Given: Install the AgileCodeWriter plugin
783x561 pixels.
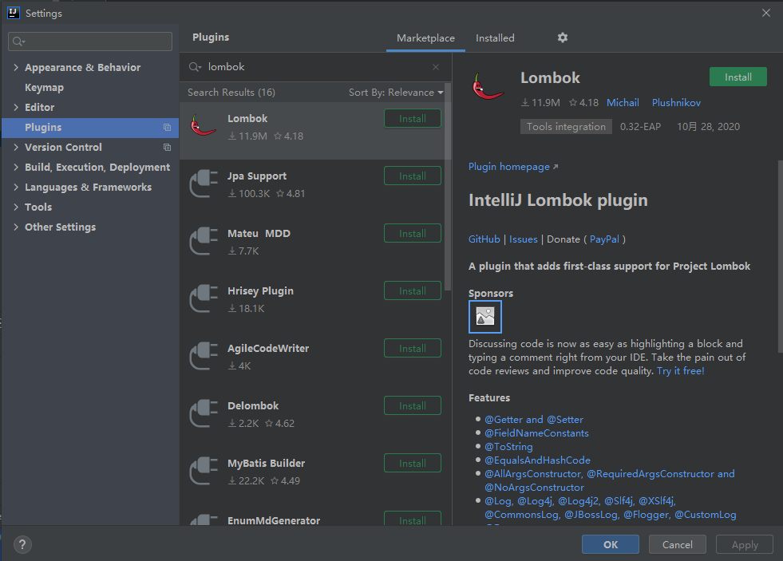Looking at the screenshot, I should (x=413, y=348).
